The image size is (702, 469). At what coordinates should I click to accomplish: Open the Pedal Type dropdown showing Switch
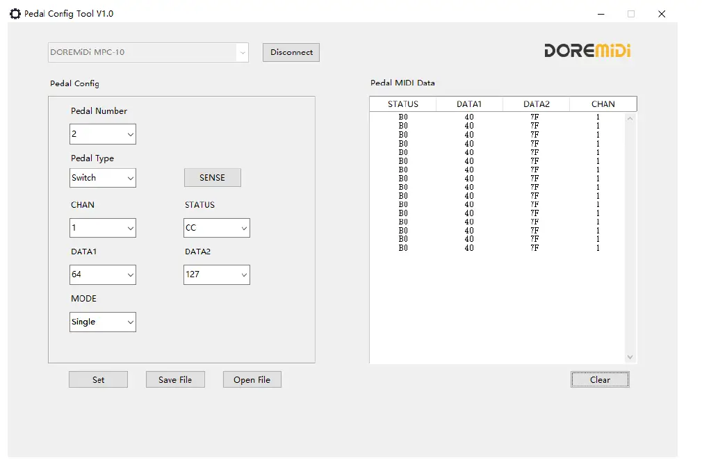pos(103,178)
